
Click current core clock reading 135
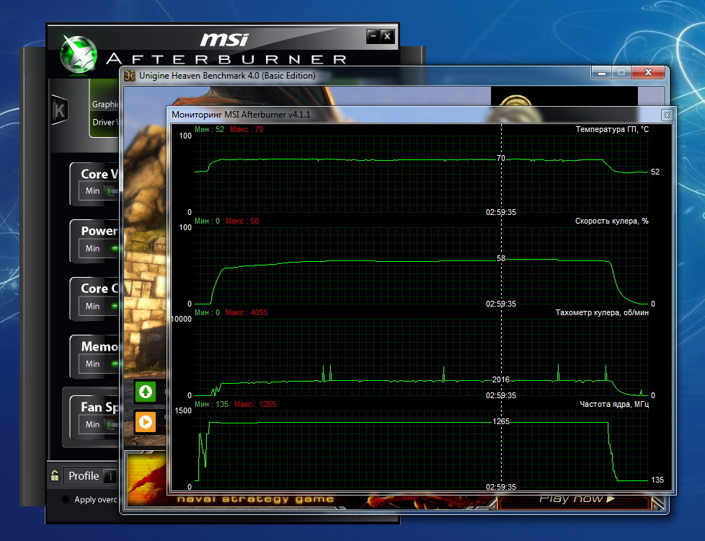coord(657,480)
